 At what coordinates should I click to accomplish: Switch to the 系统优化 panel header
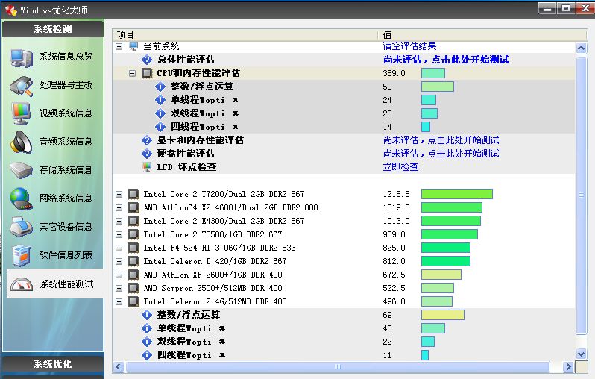tap(53, 364)
